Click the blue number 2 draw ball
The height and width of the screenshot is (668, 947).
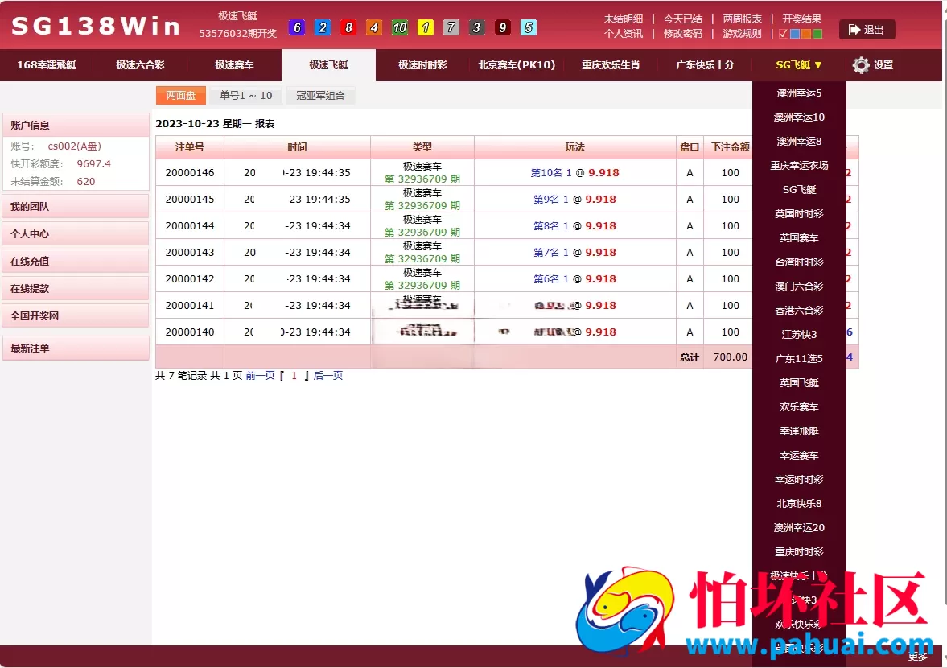click(323, 28)
